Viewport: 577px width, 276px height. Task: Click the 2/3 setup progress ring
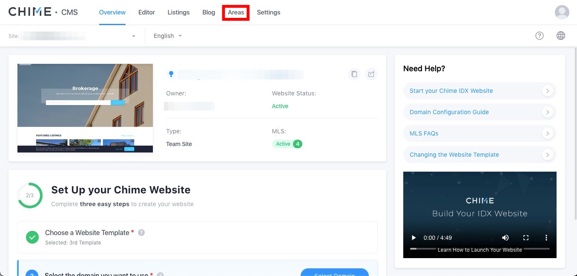[30, 195]
